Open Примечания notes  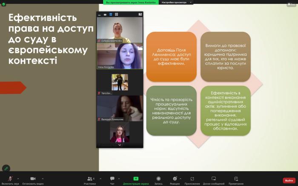(236, 180)
